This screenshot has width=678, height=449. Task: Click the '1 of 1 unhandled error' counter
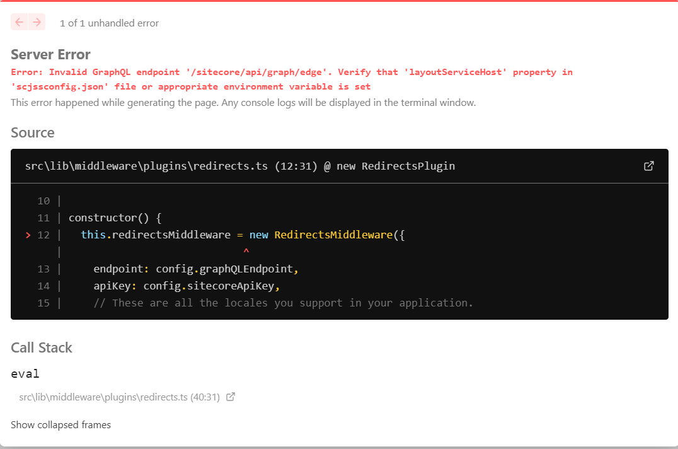109,23
